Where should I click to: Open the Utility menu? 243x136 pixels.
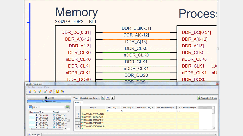pos(47,87)
